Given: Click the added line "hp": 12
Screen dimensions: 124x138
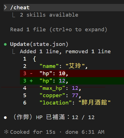Looking at the screenshot, I should pyautogui.click(x=72, y=81).
